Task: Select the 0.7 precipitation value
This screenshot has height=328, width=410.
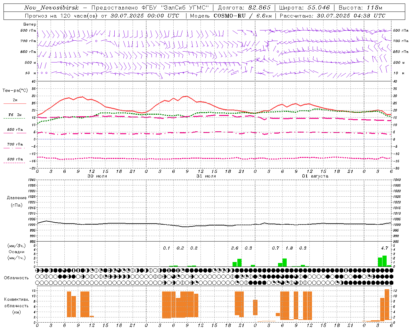Action: (275, 248)
